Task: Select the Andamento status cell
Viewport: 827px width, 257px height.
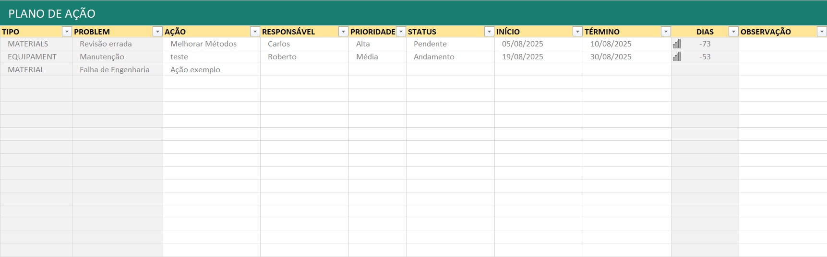Action: pyautogui.click(x=434, y=57)
